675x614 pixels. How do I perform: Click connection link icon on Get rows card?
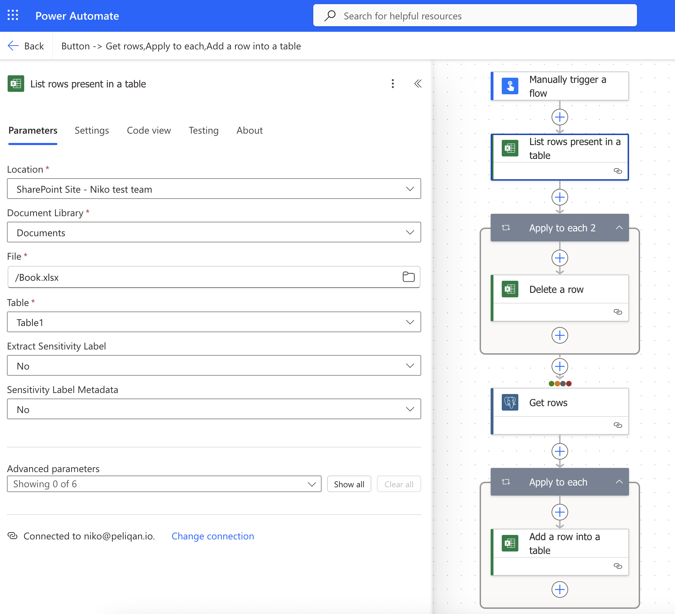618,425
